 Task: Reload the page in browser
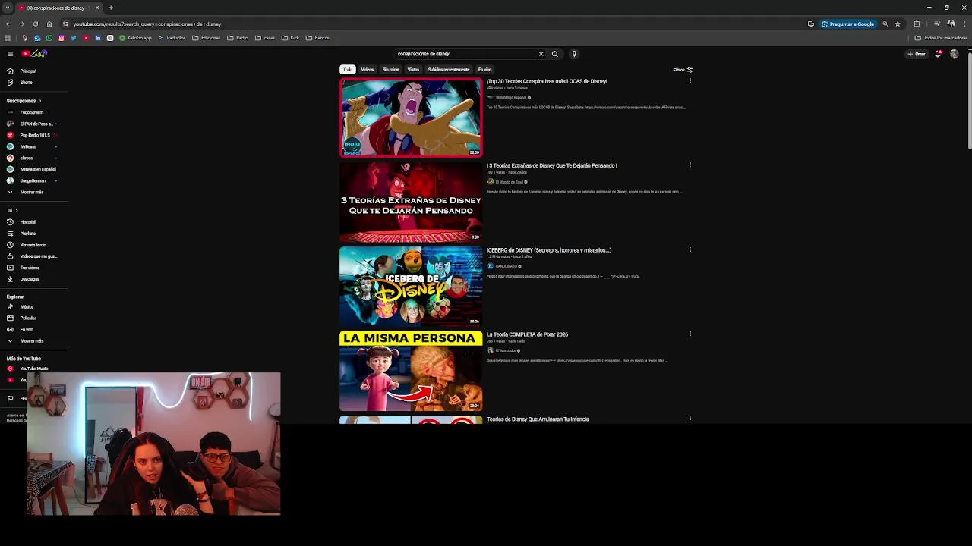35,24
